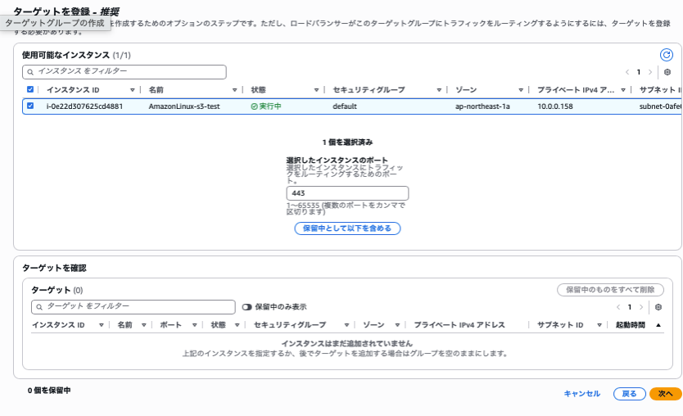Go to previous page of available instances

coord(627,72)
